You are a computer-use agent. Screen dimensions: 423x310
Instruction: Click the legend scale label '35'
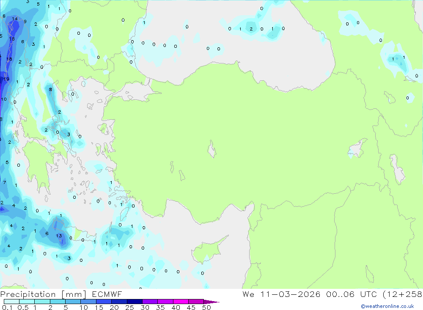click(160, 307)
